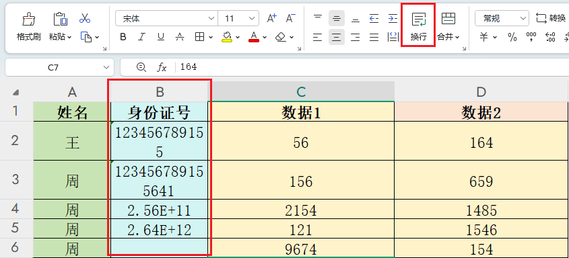569x258 pixels.
Task: Select the cell containing 2154
Action: 301,209
